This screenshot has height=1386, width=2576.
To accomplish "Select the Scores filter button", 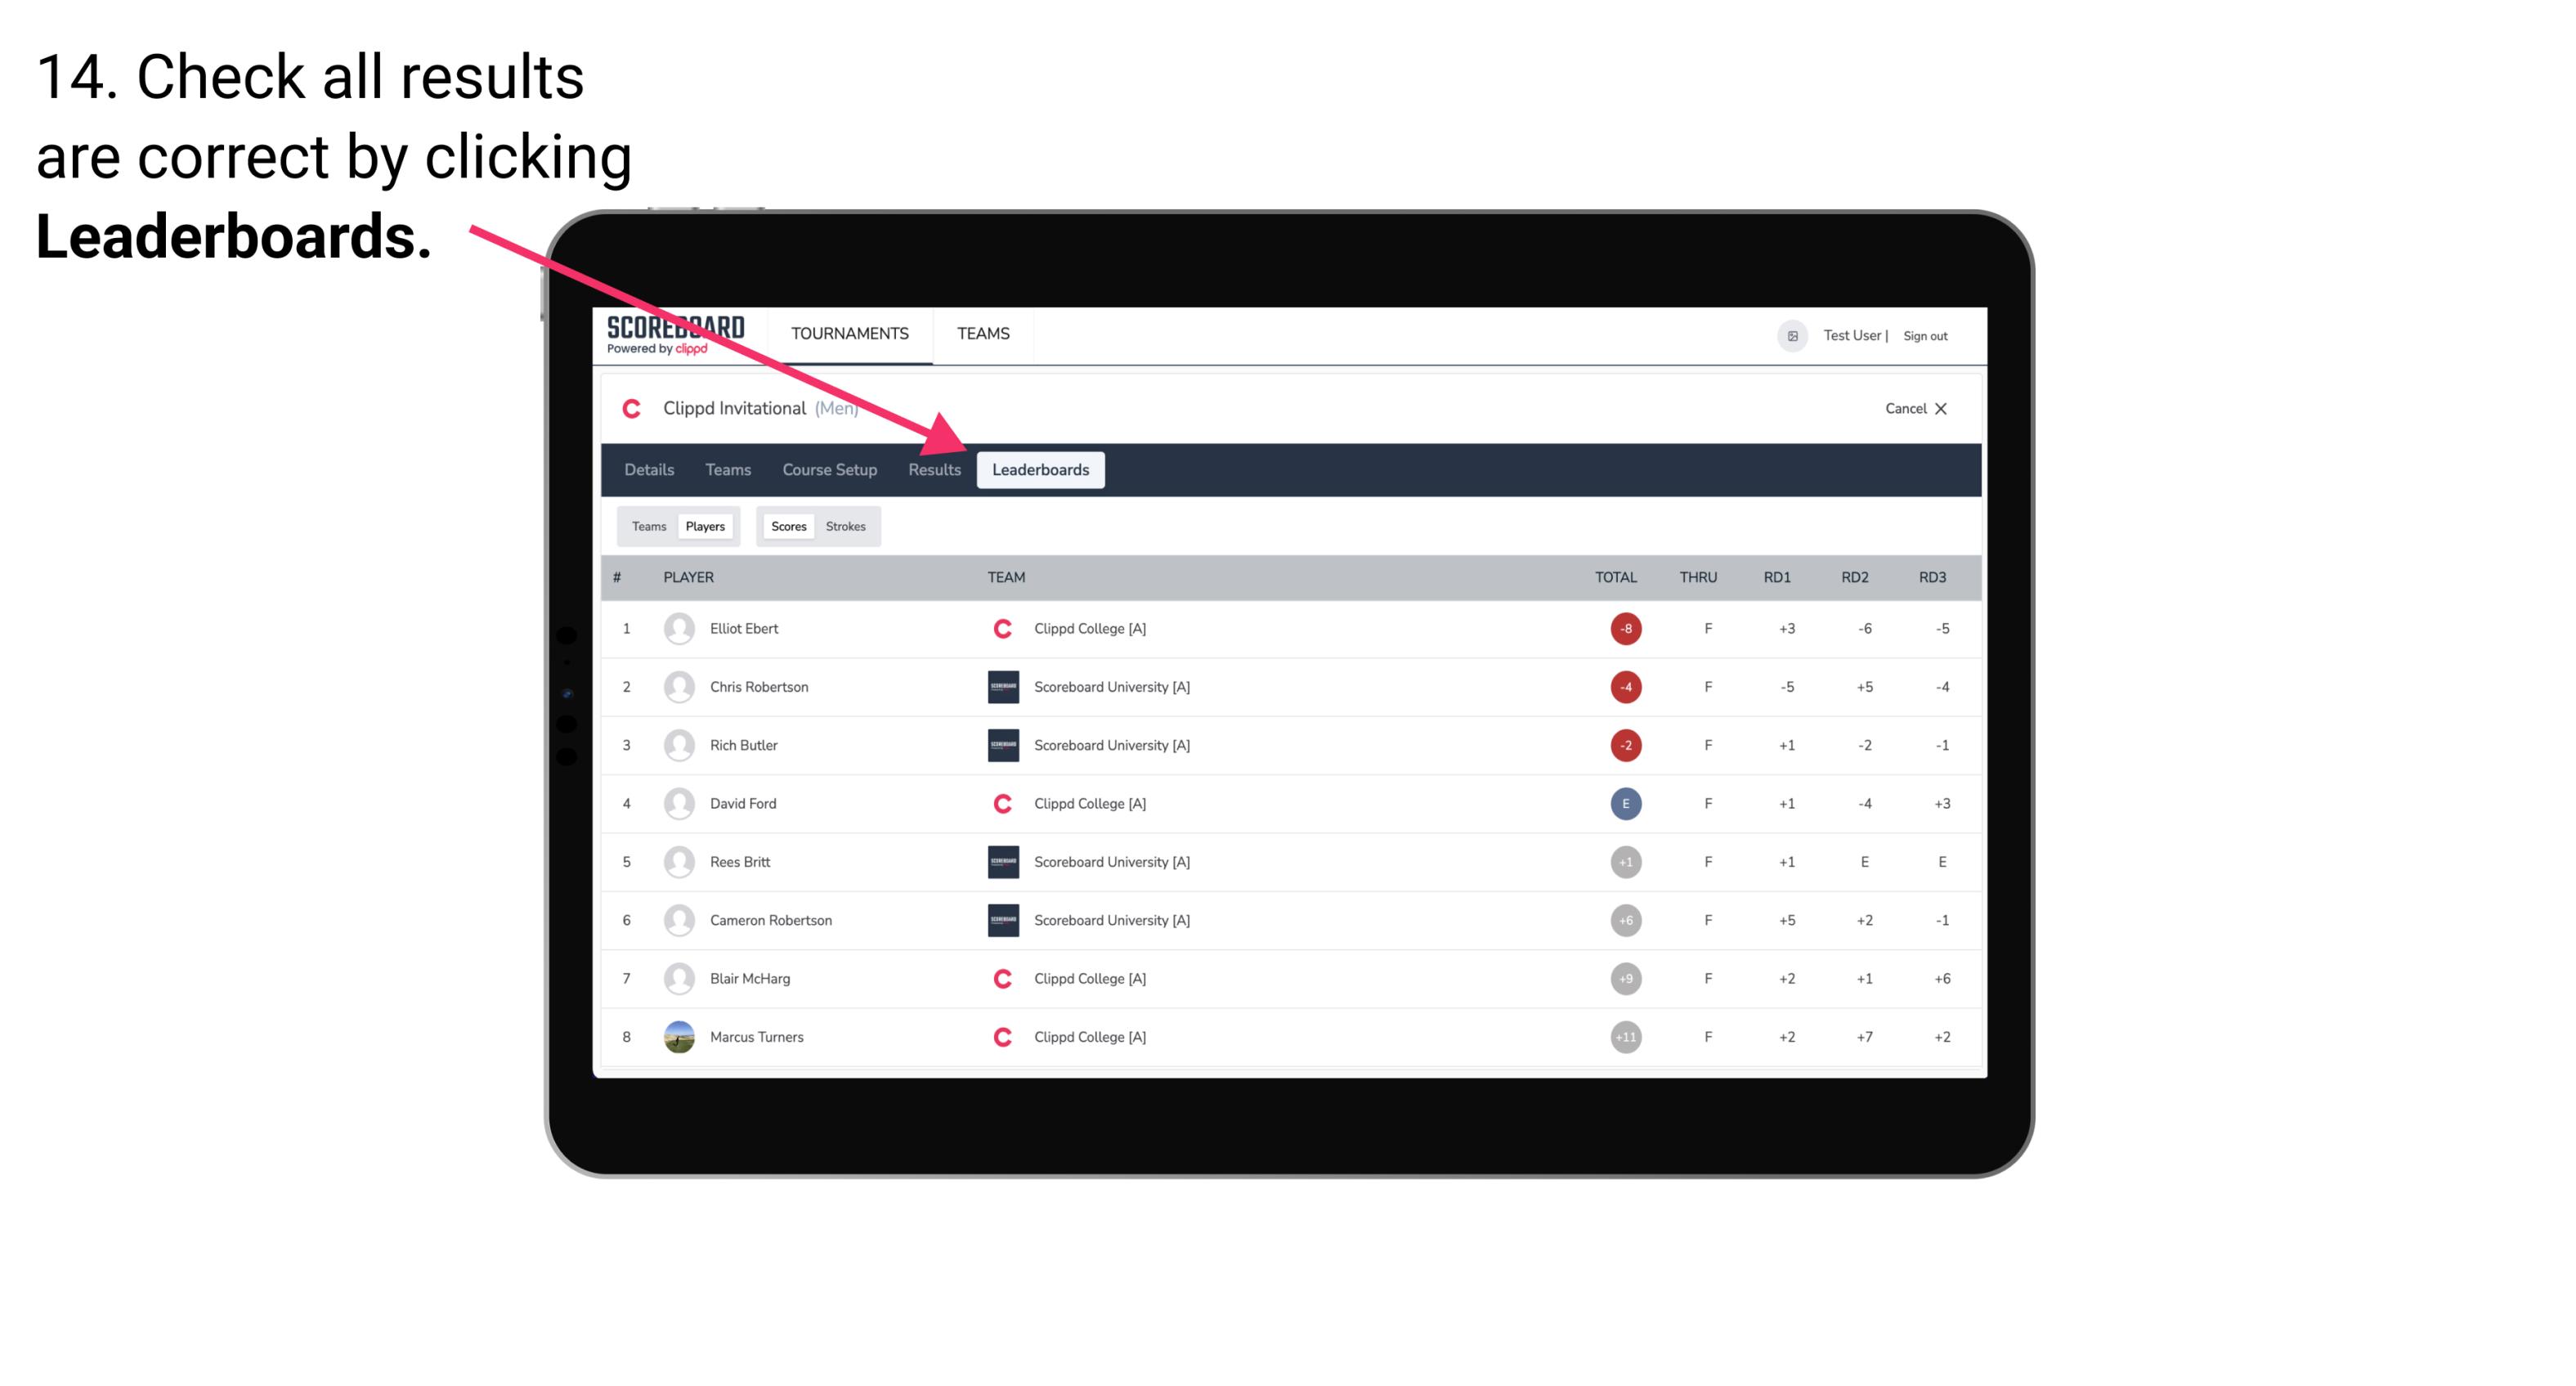I will [788, 526].
